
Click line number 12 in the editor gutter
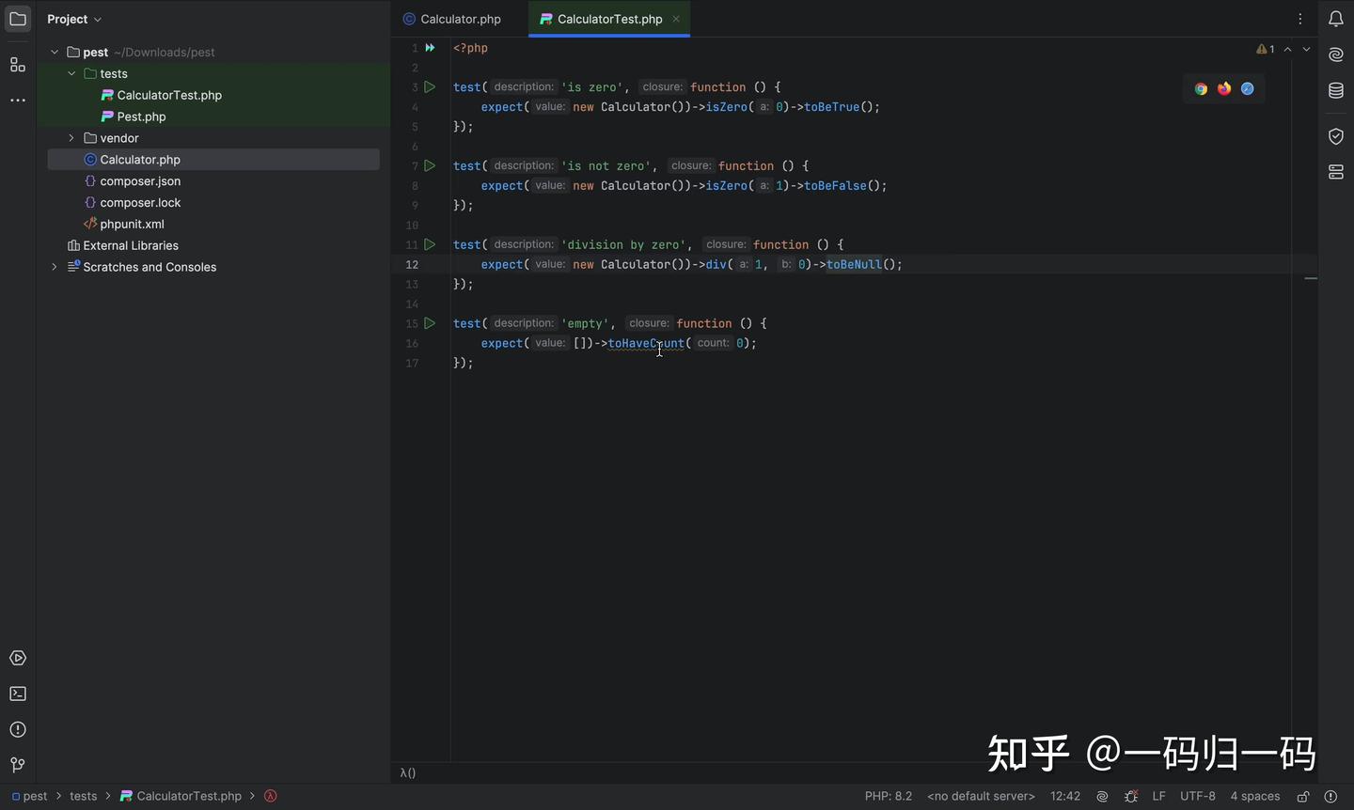[411, 265]
